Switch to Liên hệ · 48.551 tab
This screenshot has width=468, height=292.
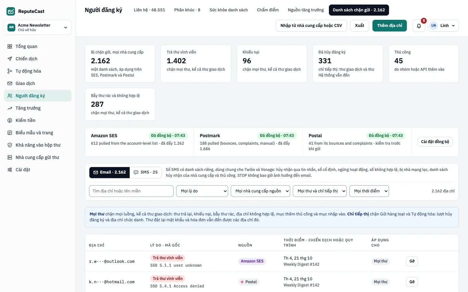point(149,10)
